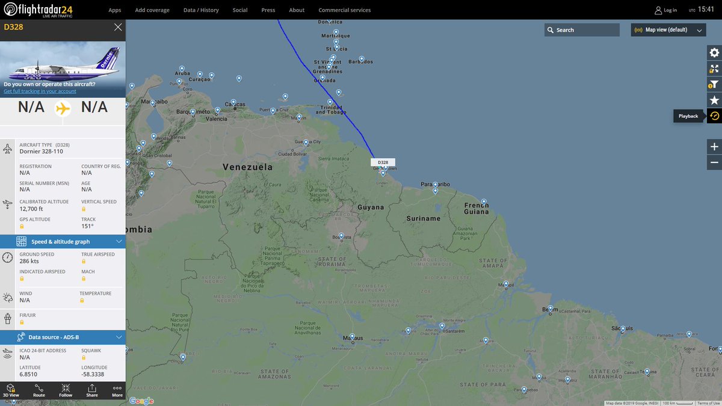This screenshot has height=406, width=722.
Task: Click the D328 flight label on map
Action: click(383, 162)
